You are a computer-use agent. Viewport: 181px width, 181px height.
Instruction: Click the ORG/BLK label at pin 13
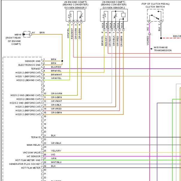click(x=56, y=105)
